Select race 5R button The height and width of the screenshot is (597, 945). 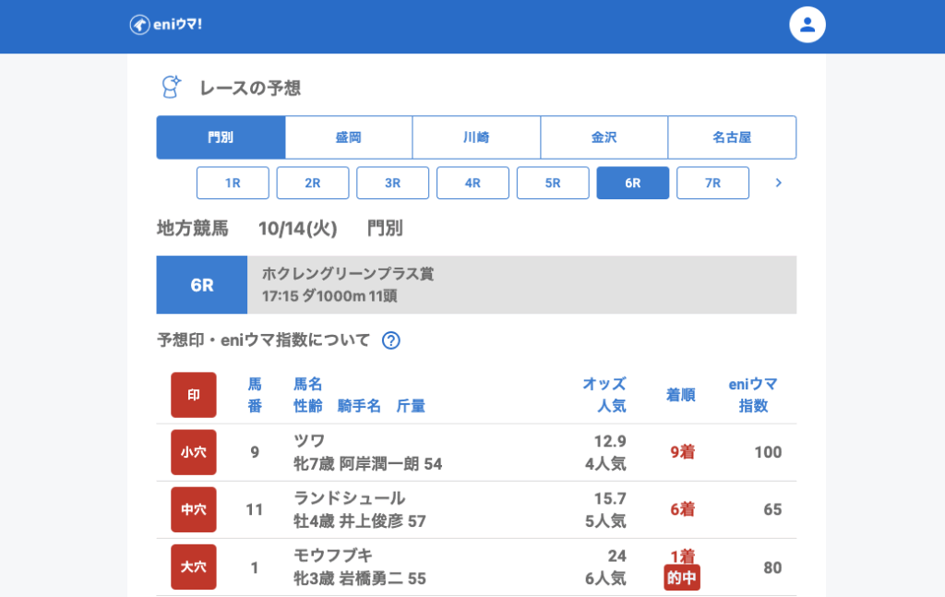(553, 183)
